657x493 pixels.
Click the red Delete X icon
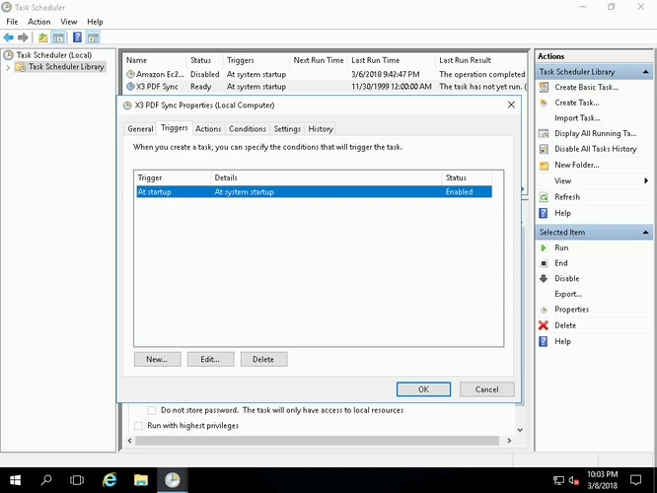tap(544, 325)
